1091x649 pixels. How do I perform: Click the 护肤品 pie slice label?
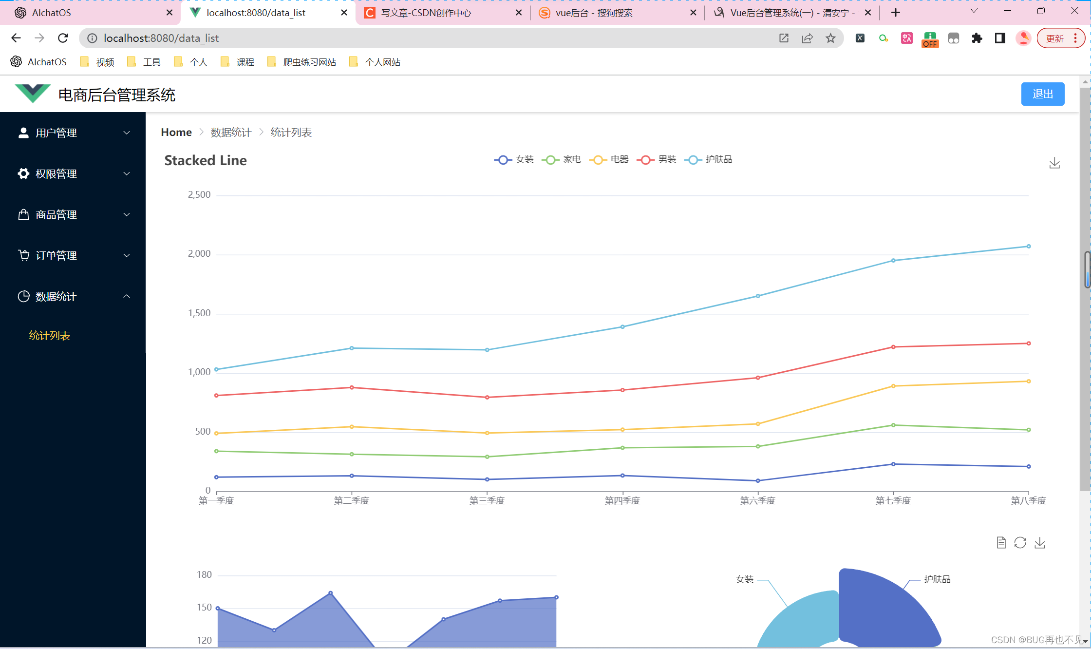point(937,579)
